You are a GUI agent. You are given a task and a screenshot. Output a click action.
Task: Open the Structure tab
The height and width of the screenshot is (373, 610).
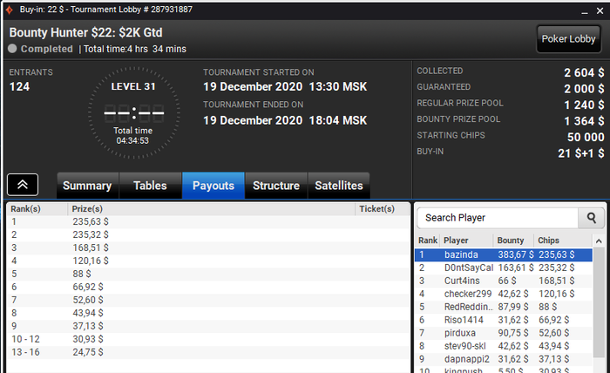pyautogui.click(x=276, y=186)
